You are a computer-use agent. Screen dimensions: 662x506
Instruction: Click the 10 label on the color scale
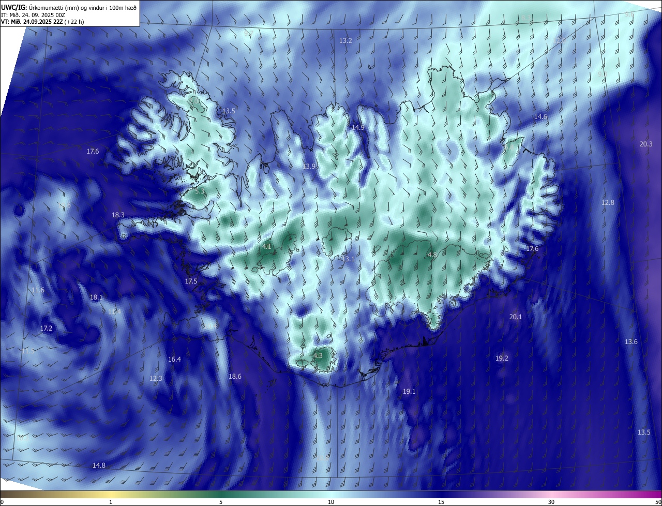click(x=331, y=502)
